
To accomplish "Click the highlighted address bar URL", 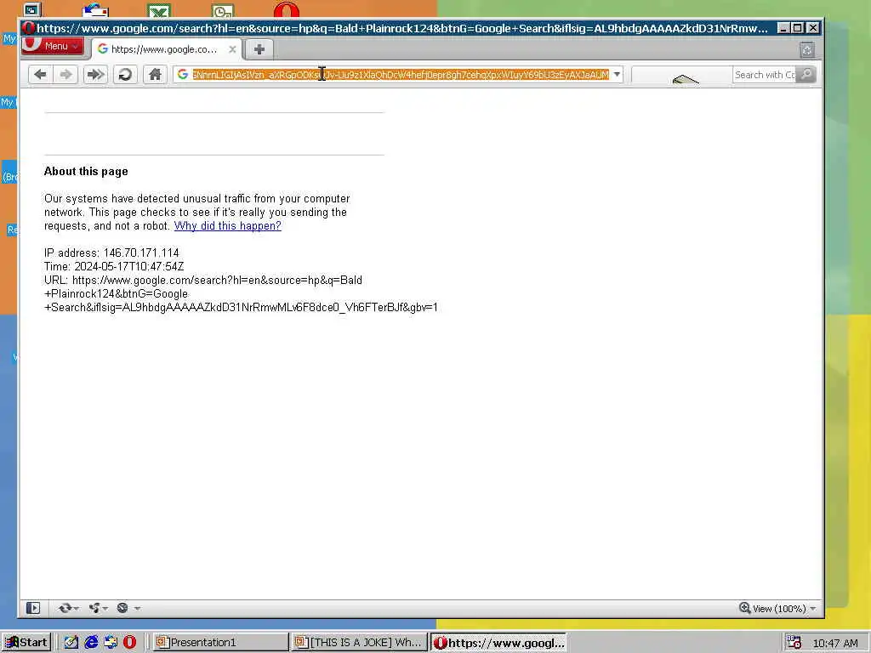I will point(401,75).
